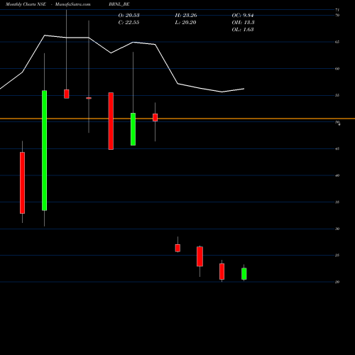The width and height of the screenshot is (355, 355).
Task: Click the small red candlestick near 27
Action: tap(177, 248)
